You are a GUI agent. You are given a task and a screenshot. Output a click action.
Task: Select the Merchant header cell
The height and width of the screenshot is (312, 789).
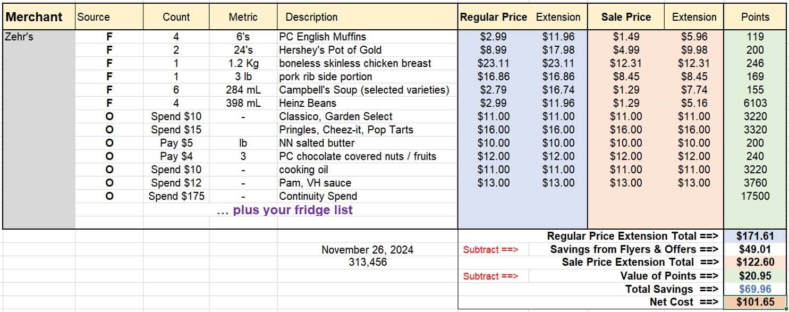coord(39,16)
